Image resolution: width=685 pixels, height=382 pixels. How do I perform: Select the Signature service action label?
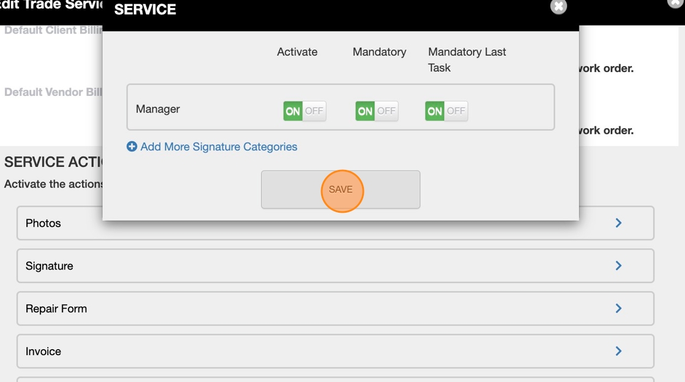tap(50, 266)
